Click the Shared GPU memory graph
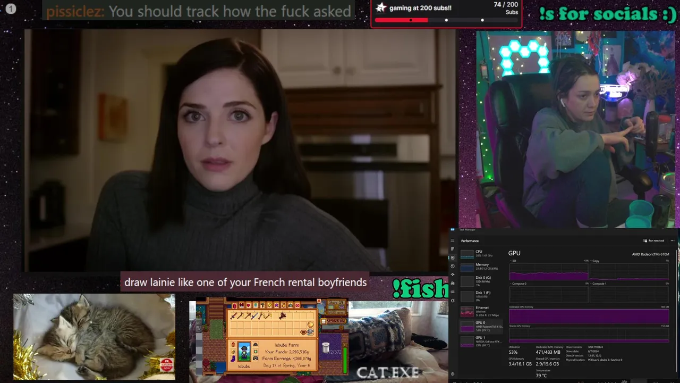The width and height of the screenshot is (680, 383). click(x=589, y=335)
